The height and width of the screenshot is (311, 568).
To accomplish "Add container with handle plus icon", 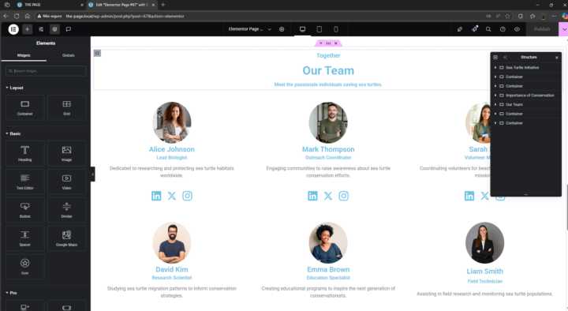I will (x=320, y=43).
